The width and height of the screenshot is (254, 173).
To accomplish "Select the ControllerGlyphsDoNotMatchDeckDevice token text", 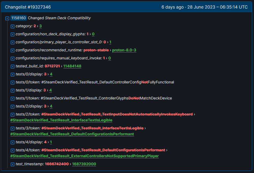I will tap(106, 98).
